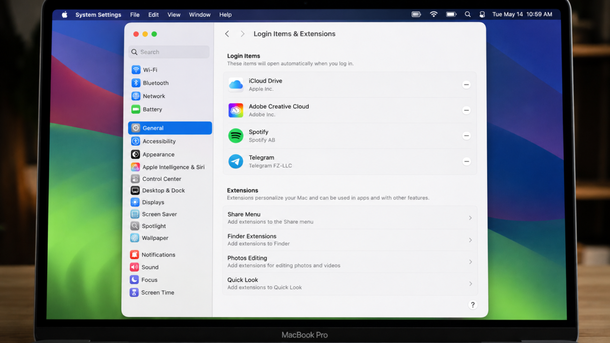610x343 pixels.
Task: Click the date and time in menu bar
Action: point(522,15)
